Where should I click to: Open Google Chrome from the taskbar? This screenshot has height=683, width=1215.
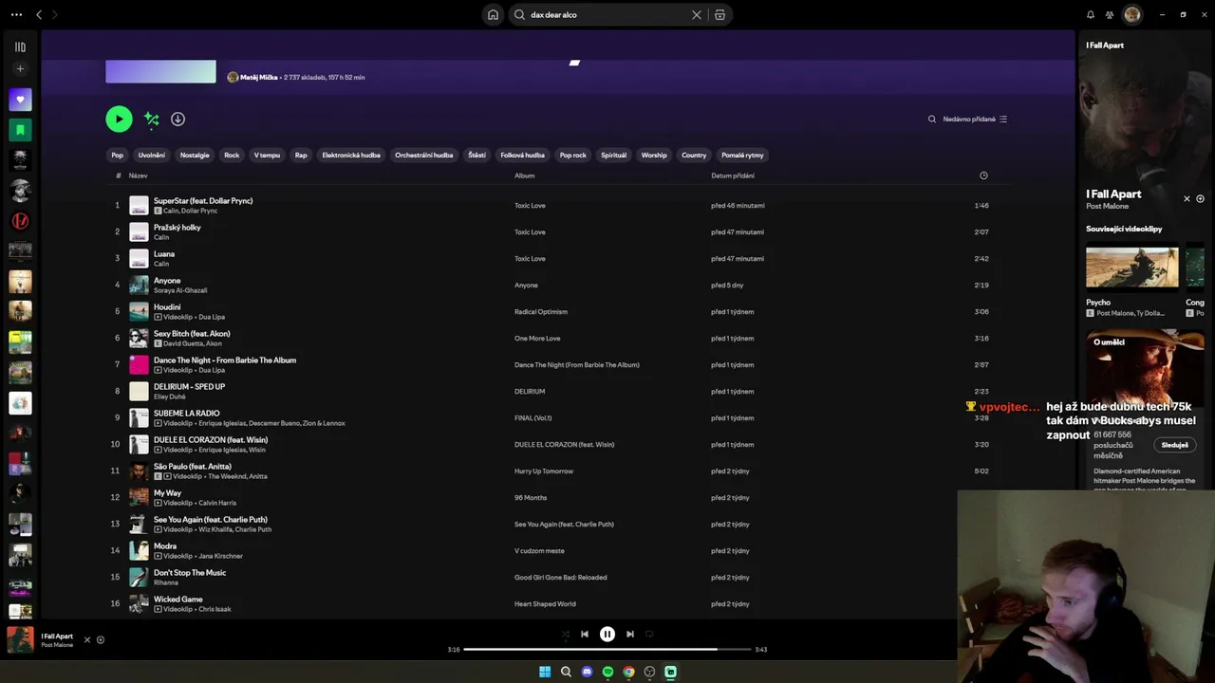628,673
